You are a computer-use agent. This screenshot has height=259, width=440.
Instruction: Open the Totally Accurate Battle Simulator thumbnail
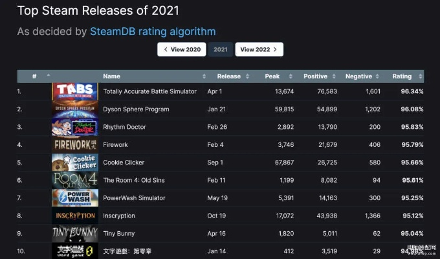coord(74,91)
